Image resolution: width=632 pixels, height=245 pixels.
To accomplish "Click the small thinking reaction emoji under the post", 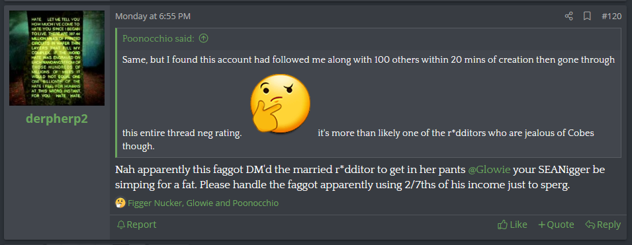I will (120, 203).
